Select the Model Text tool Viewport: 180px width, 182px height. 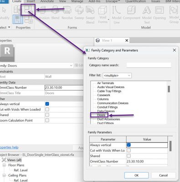pos(147,15)
